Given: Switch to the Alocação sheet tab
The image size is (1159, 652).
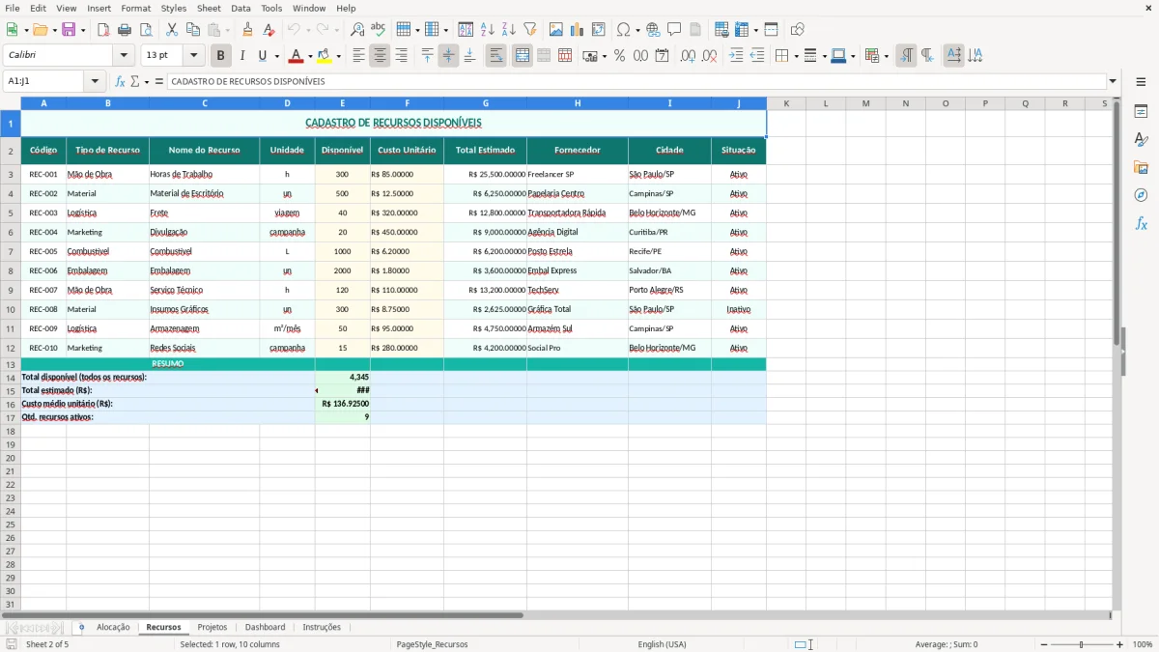Looking at the screenshot, I should 113,627.
